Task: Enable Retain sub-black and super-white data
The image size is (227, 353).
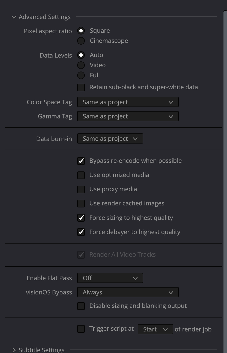Action: [81, 87]
